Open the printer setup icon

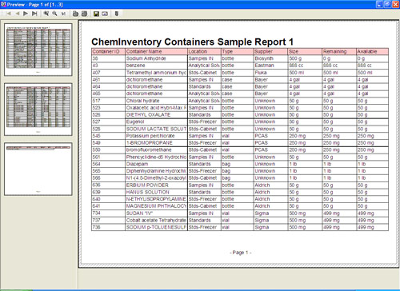pos(84,14)
